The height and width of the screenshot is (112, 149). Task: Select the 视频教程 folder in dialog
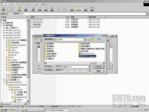coord(49,51)
